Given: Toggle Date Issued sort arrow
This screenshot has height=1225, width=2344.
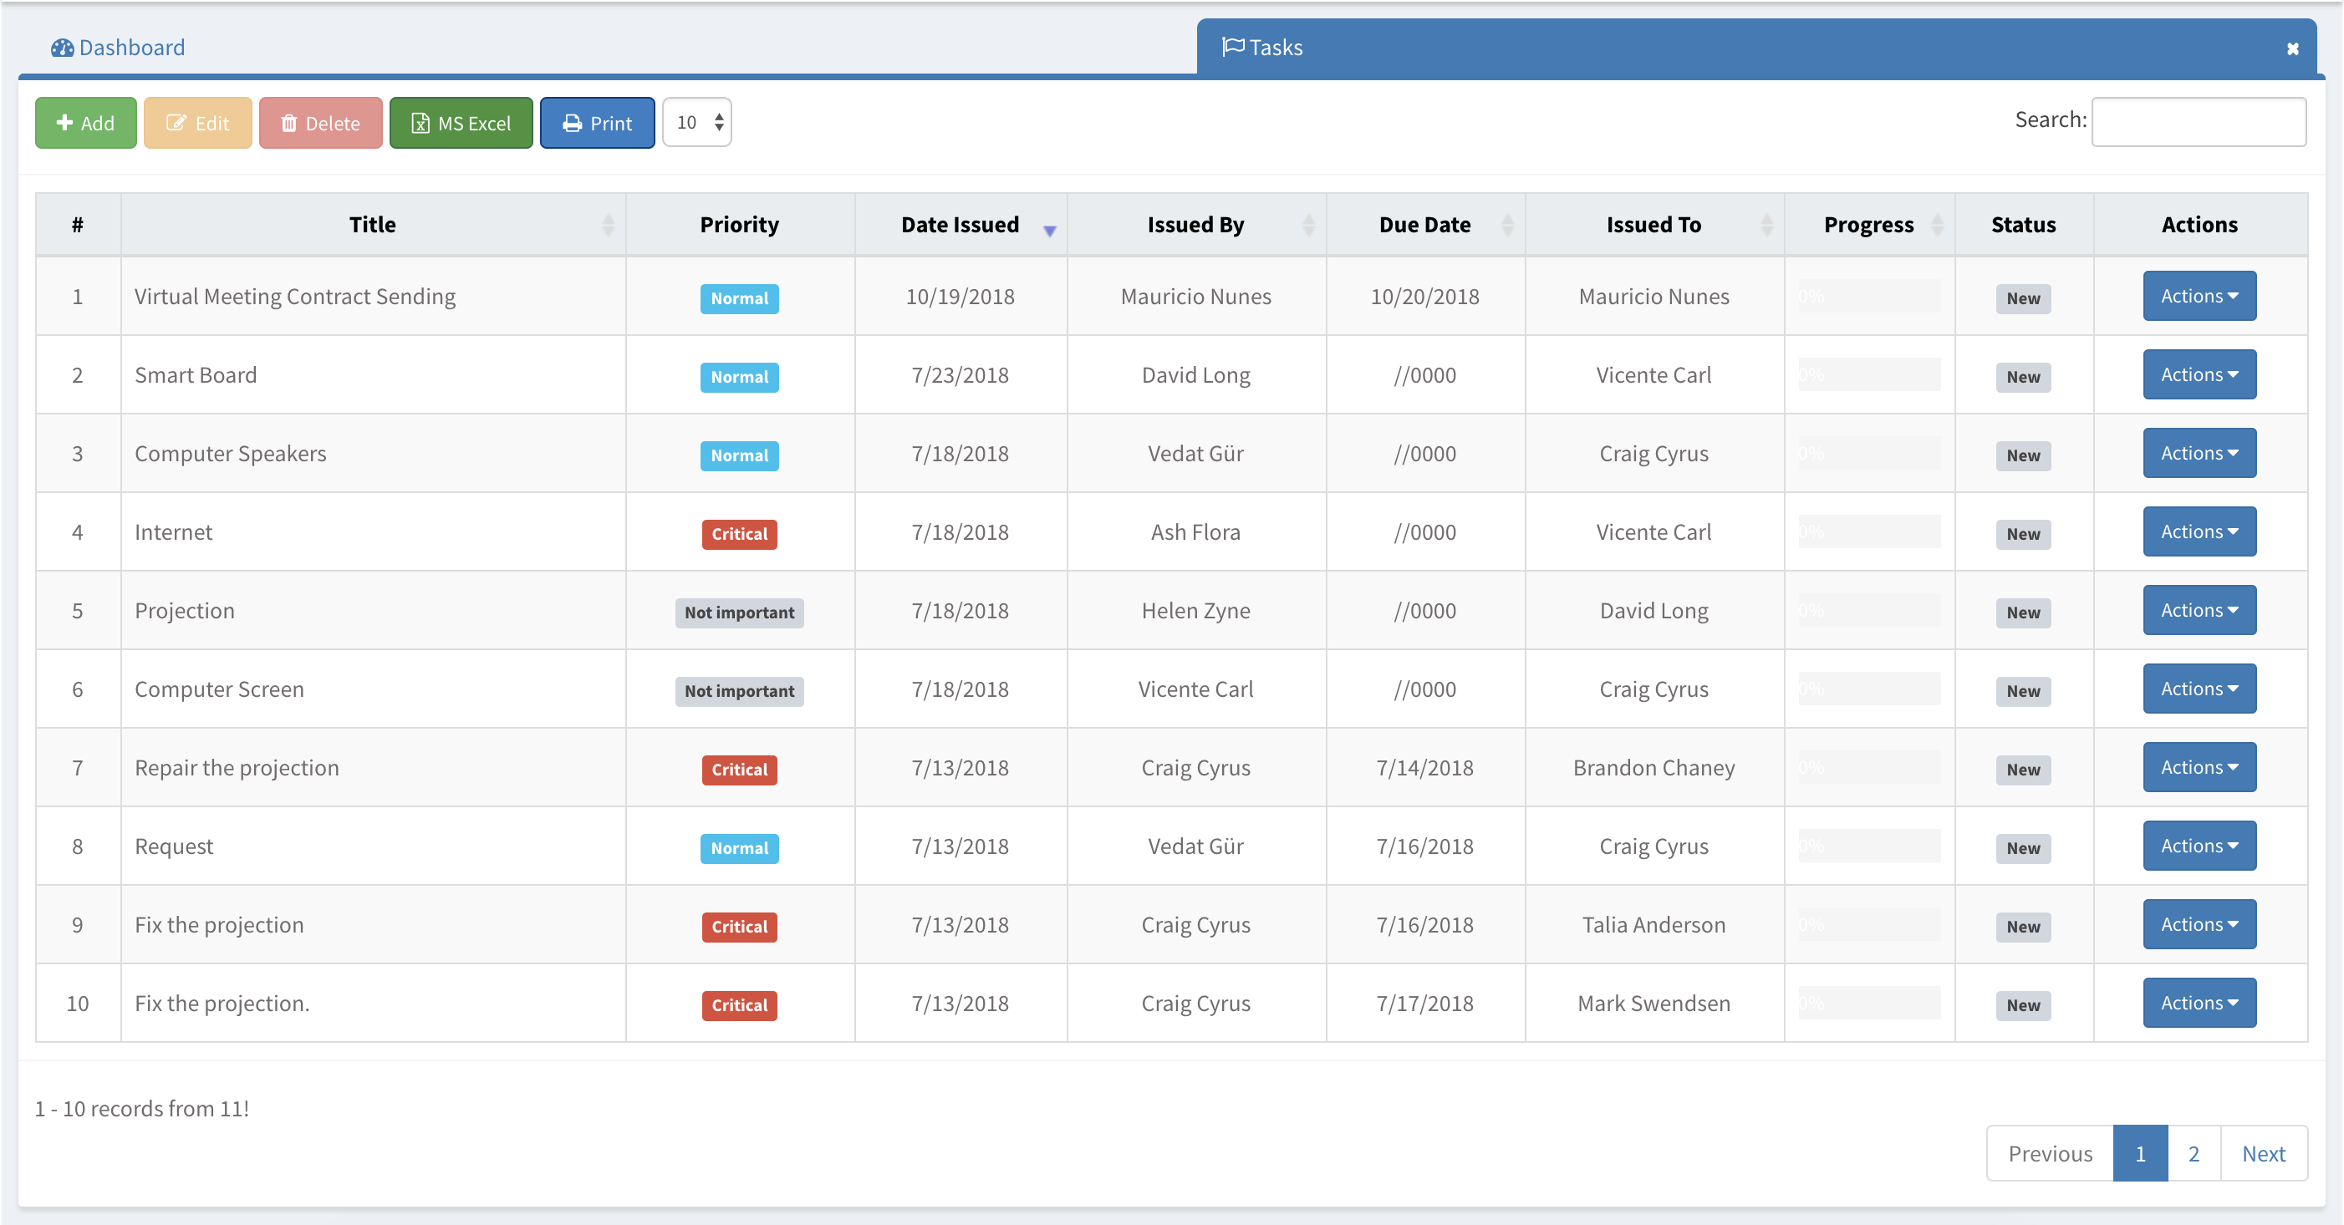Looking at the screenshot, I should click(1049, 230).
